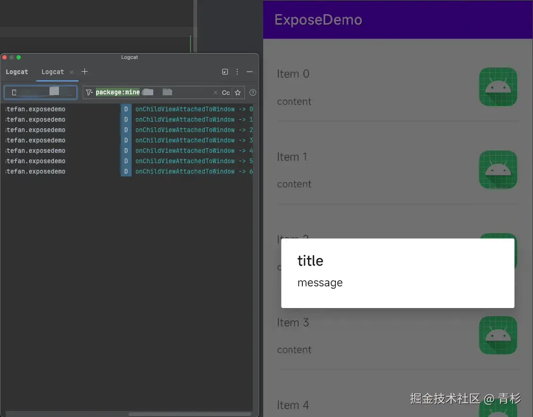Tap the dialog showing title and message
The width and height of the screenshot is (533, 417).
398,274
